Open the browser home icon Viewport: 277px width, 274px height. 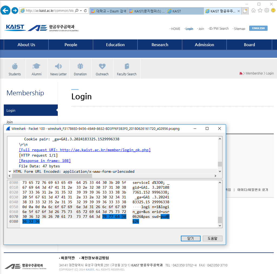(254, 11)
